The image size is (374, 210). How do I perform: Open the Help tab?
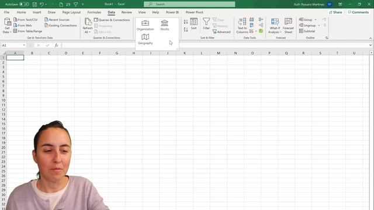tap(155, 12)
